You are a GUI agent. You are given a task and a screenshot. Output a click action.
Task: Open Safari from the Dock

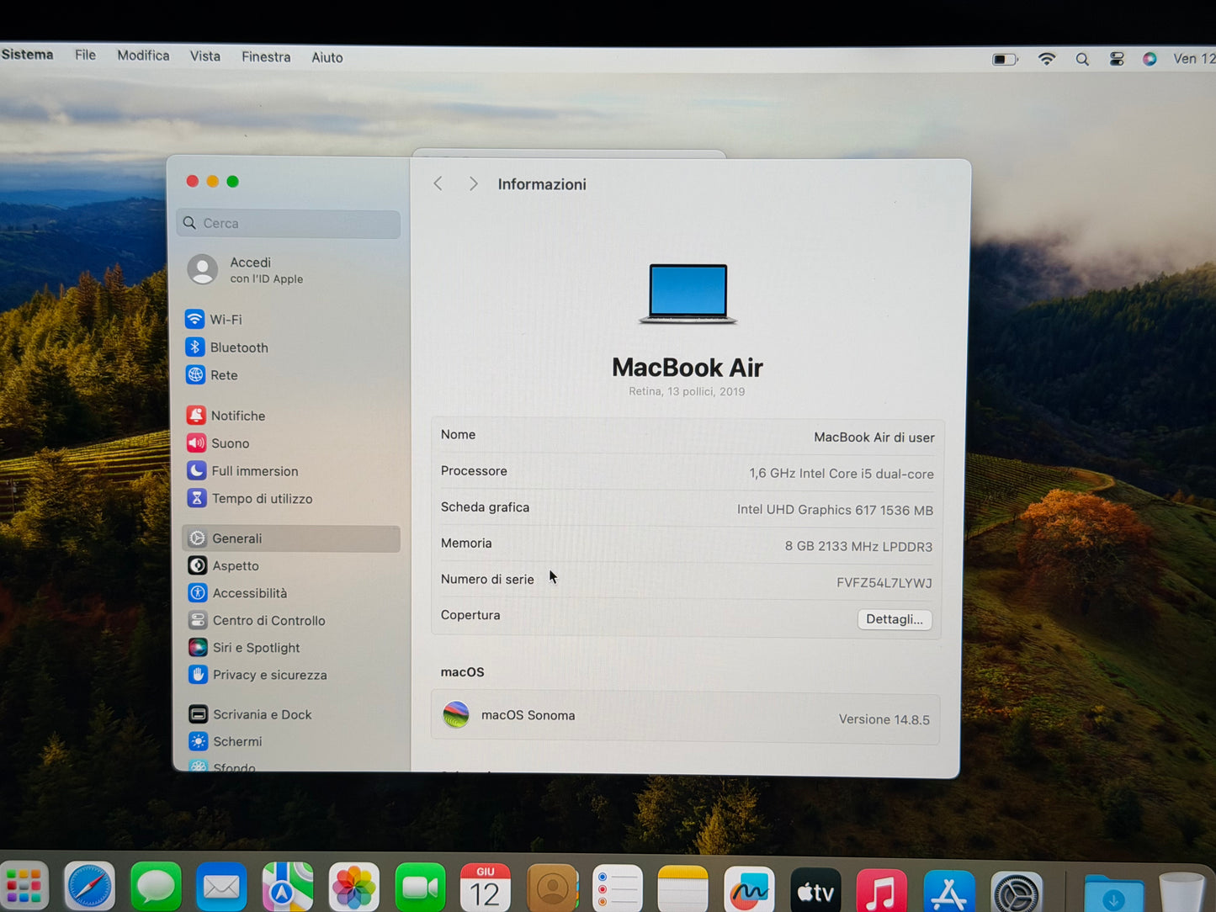coord(89,887)
